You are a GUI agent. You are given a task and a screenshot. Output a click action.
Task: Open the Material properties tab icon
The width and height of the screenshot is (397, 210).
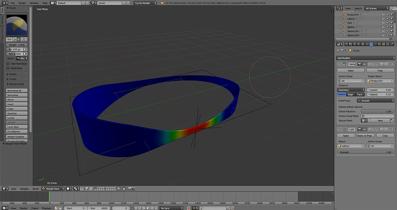coord(380,44)
